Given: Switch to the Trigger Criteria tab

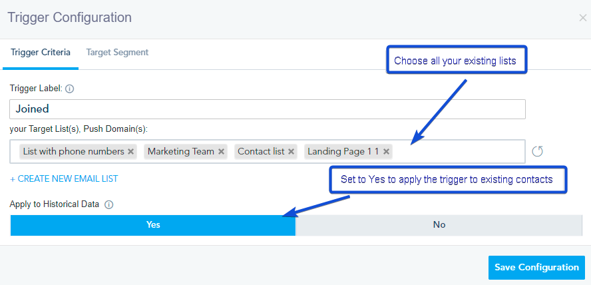Looking at the screenshot, I should 41,52.
